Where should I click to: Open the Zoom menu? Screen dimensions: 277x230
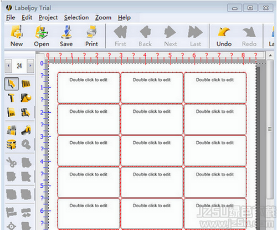(103, 18)
